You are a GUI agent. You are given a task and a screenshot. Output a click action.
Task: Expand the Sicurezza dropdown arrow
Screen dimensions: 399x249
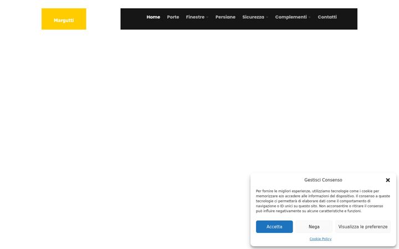(267, 17)
